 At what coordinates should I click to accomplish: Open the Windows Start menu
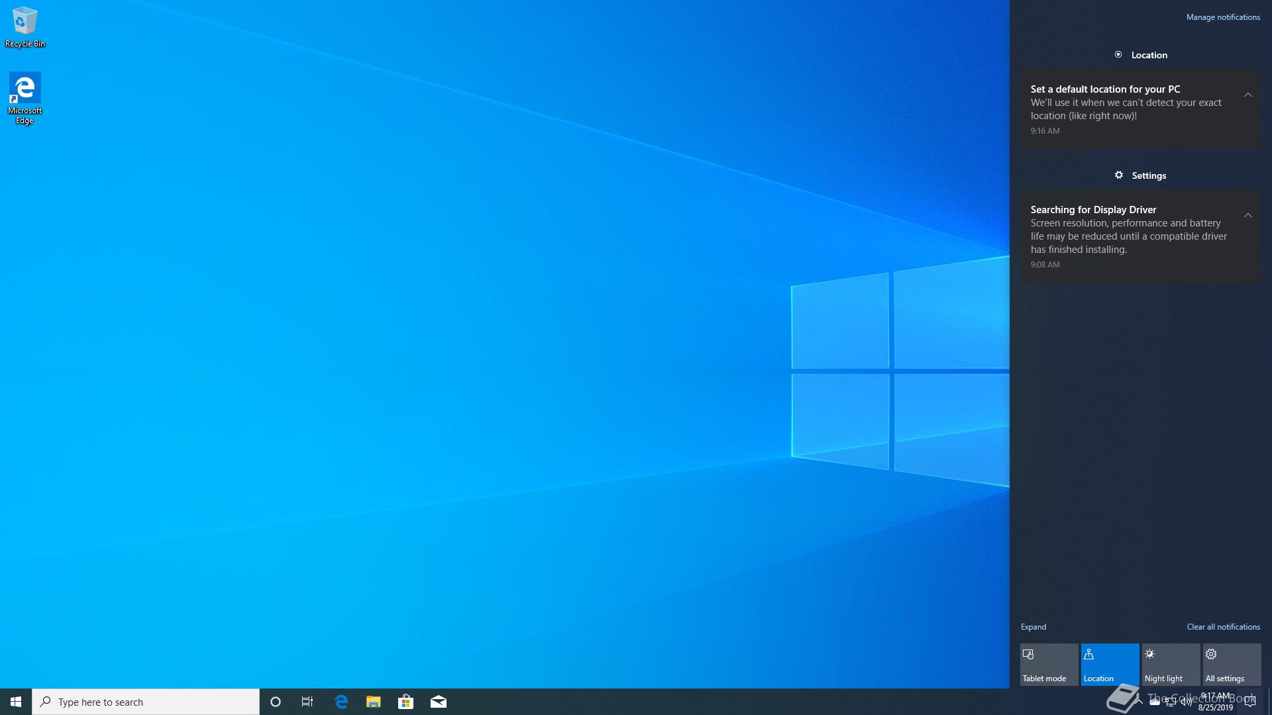(x=16, y=702)
